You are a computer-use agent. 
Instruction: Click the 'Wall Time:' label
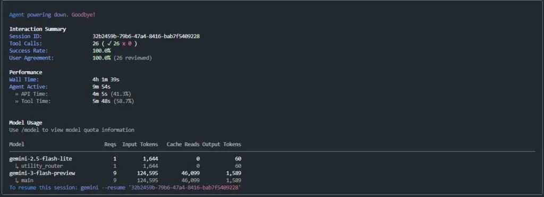coord(24,80)
